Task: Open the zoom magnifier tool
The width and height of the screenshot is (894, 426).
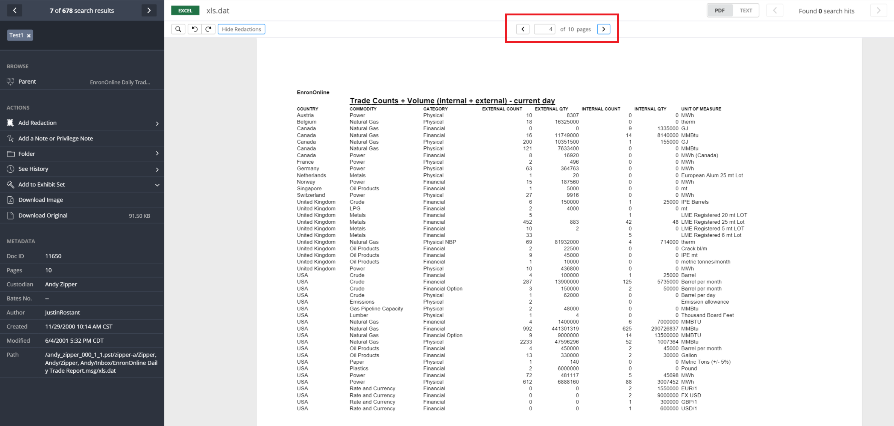Action: (178, 29)
